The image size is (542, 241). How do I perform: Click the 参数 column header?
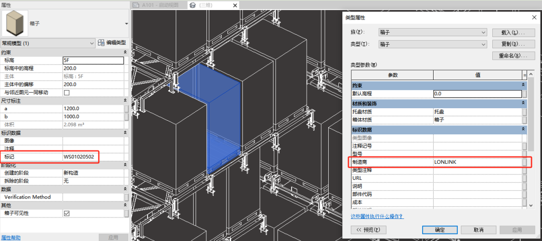tap(392, 75)
